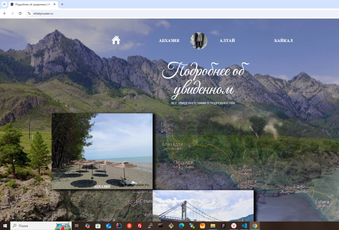This screenshot has width=339, height=230.
Task: Select the Алтай navigation menu item
Action: pyautogui.click(x=227, y=40)
